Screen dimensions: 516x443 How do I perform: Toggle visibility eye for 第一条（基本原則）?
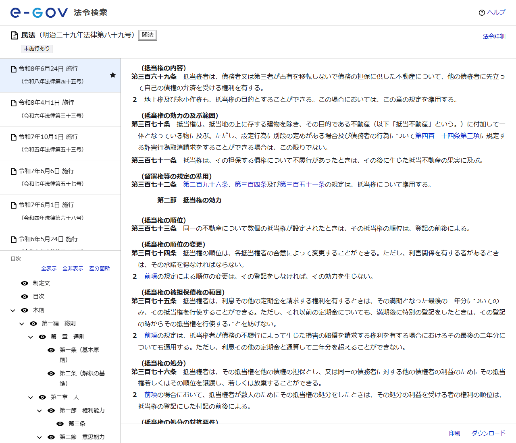click(51, 350)
